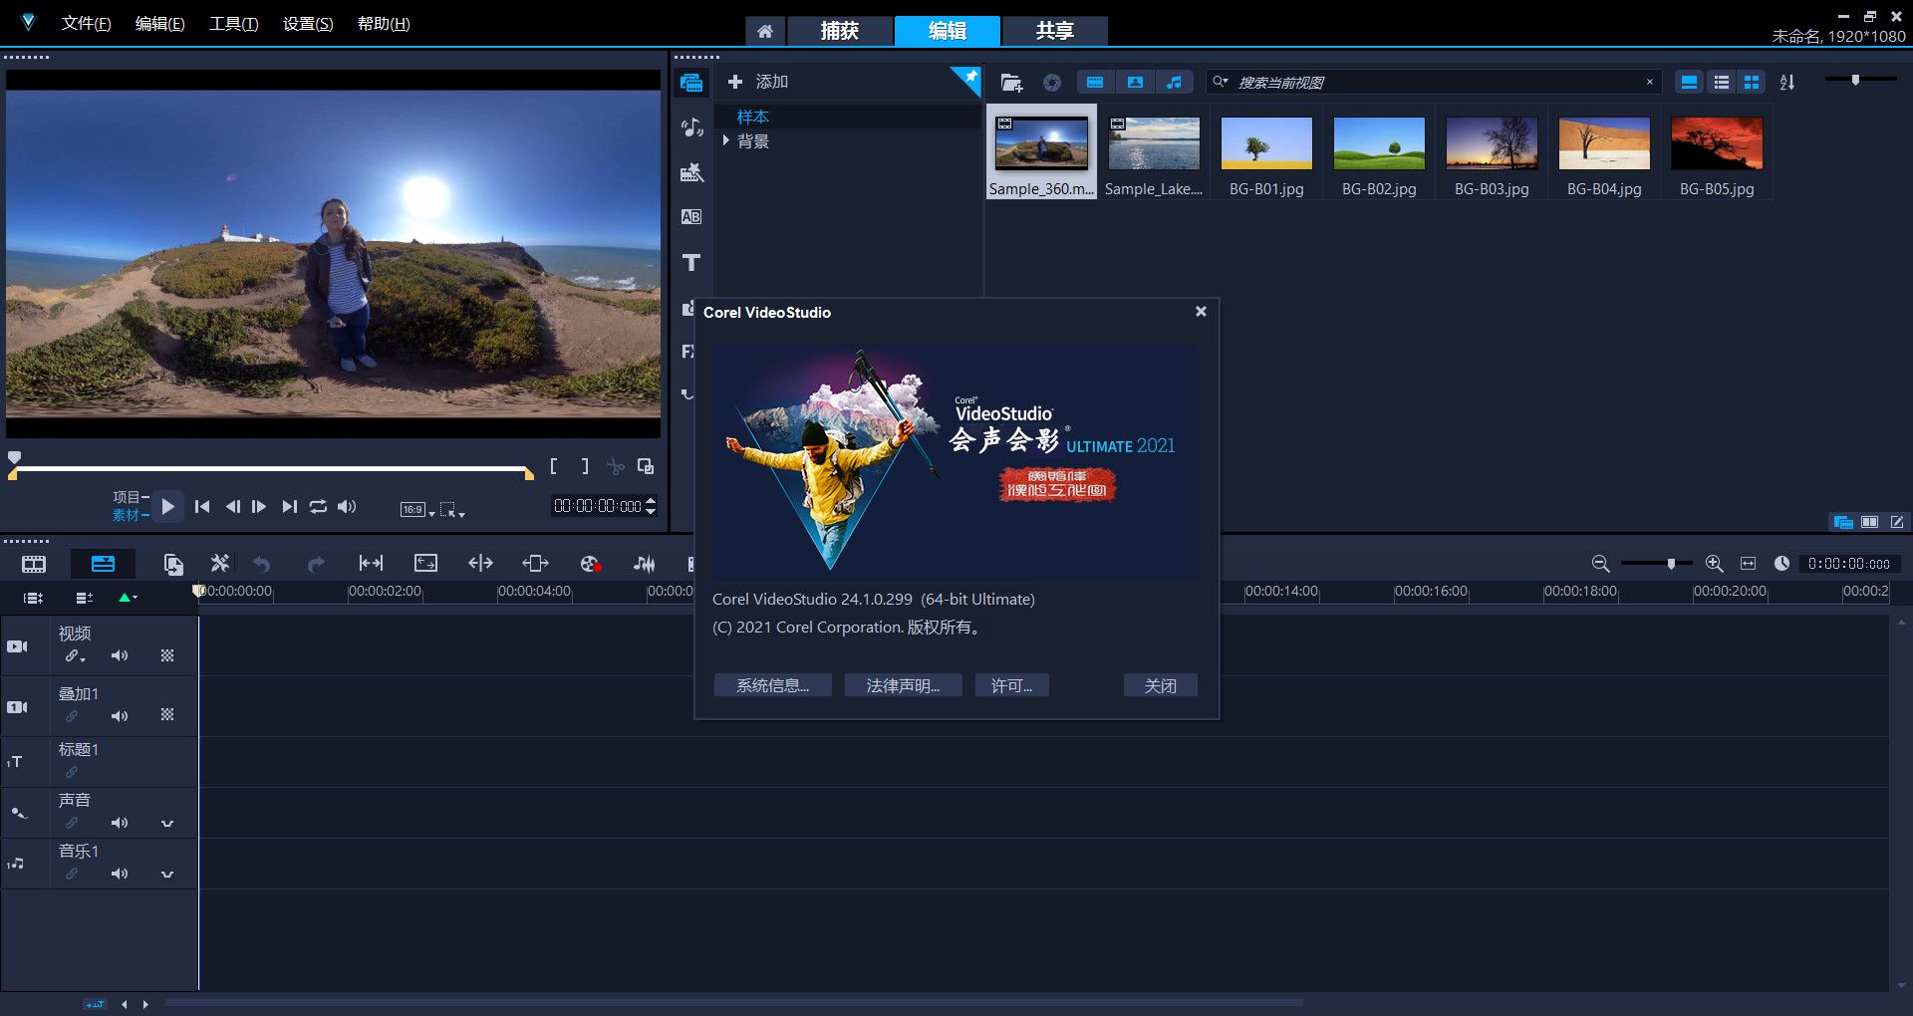Switch to storyboard view
1913x1016 pixels.
pos(34,564)
